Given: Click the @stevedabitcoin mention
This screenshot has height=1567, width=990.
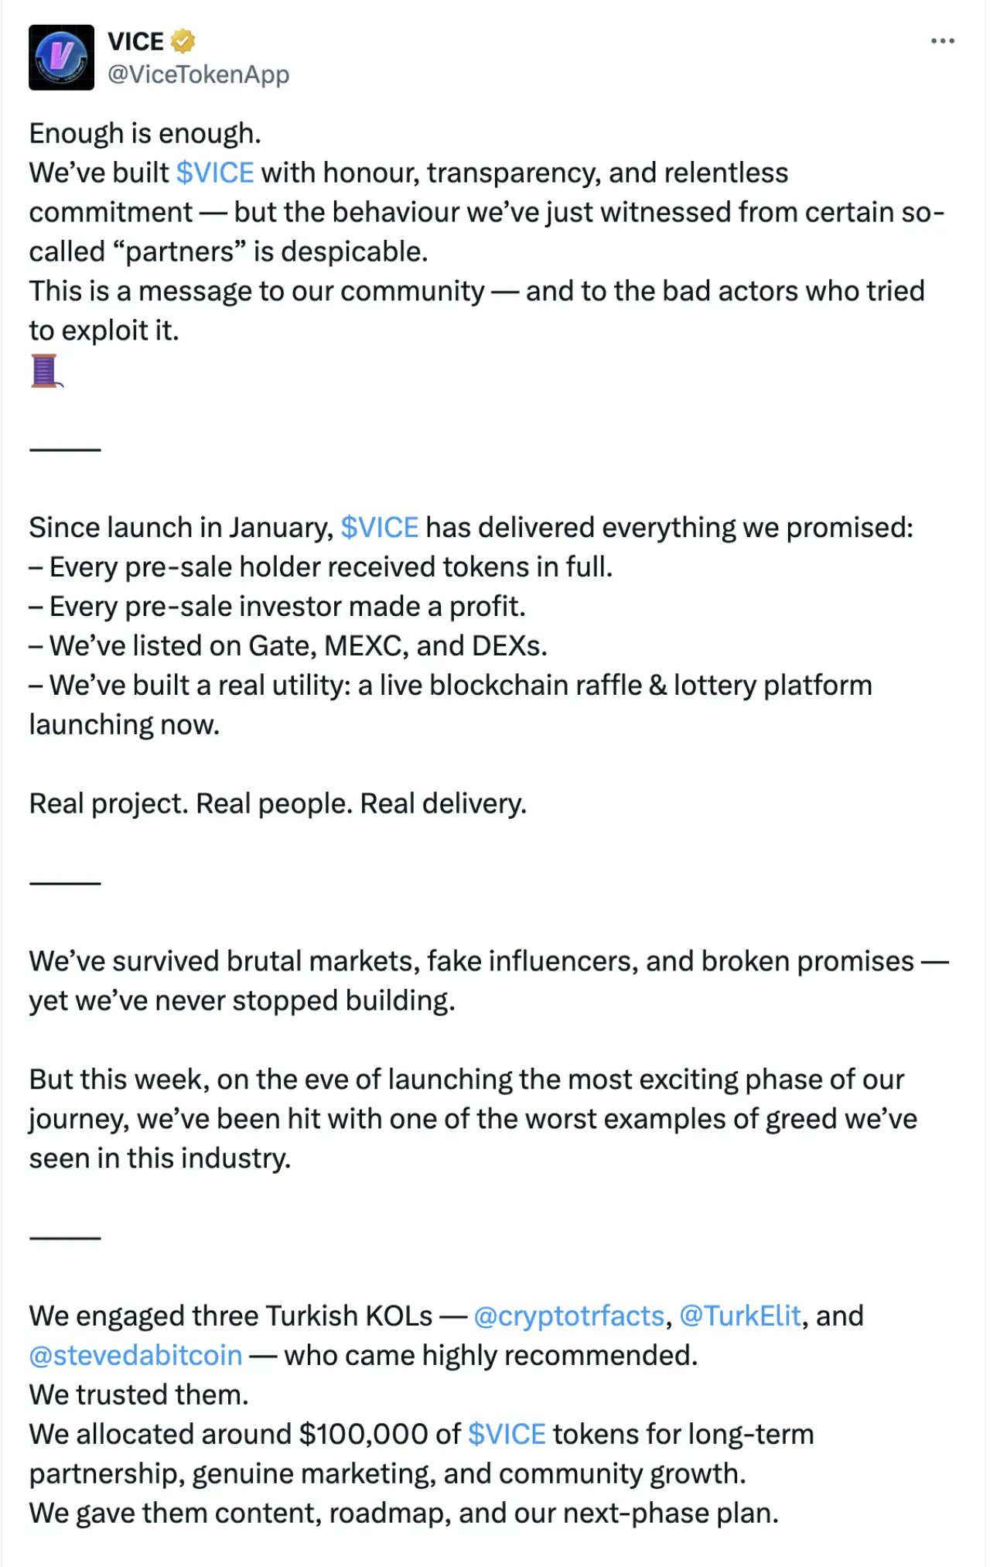Looking at the screenshot, I should pos(136,1356).
